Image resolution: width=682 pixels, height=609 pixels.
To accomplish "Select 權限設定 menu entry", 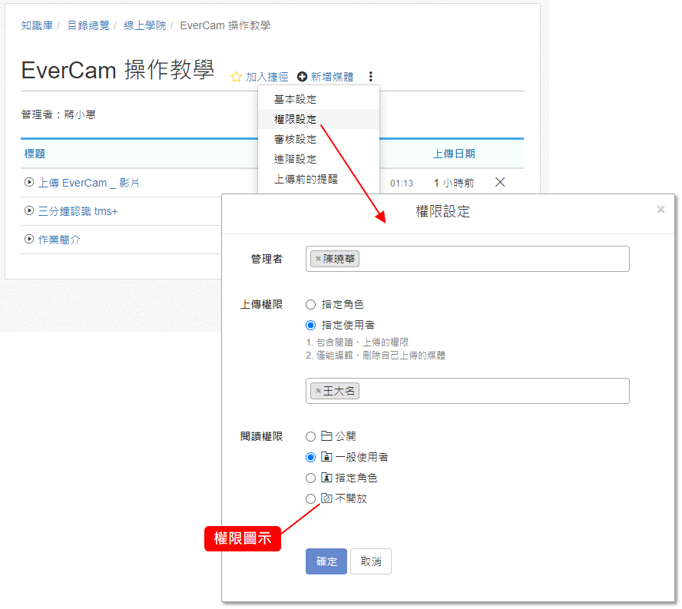I will click(x=295, y=120).
